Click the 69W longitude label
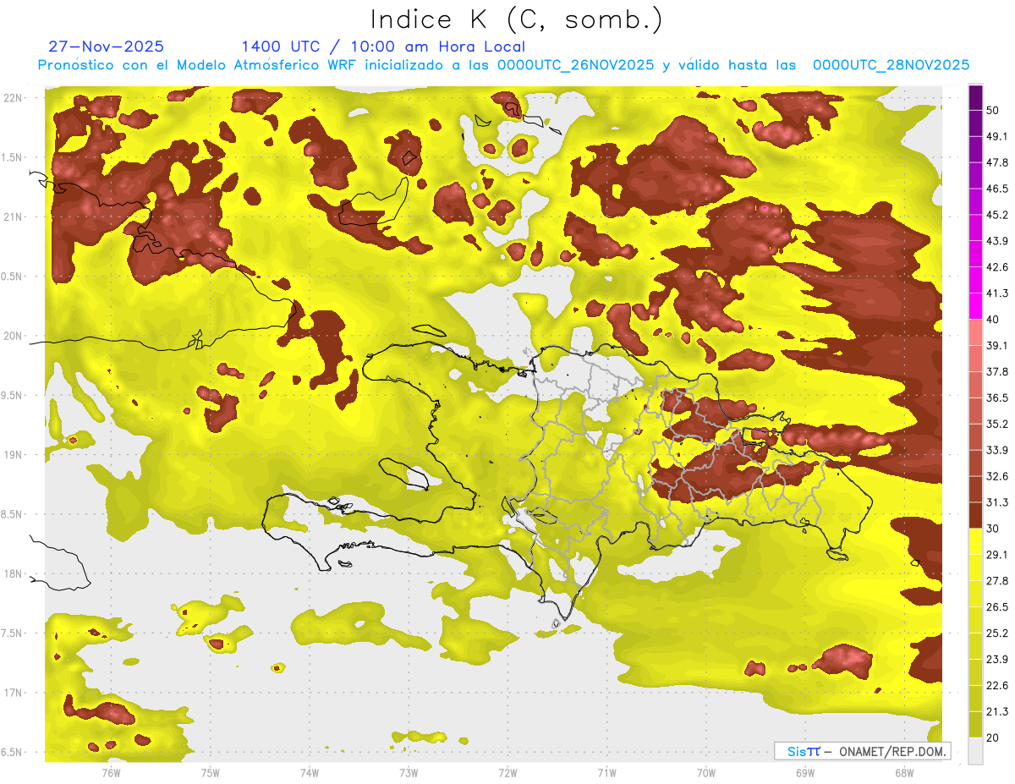The height and width of the screenshot is (784, 1015). 805,773
